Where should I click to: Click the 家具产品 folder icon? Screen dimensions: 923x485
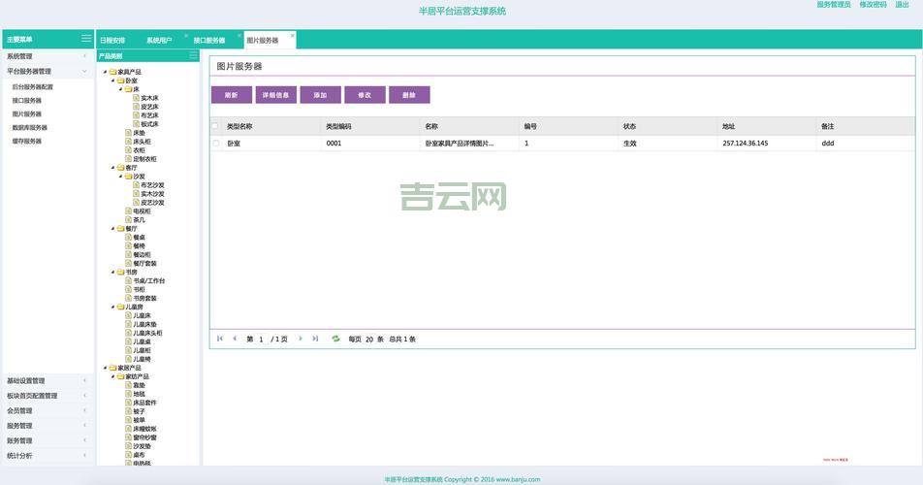pyautogui.click(x=112, y=72)
